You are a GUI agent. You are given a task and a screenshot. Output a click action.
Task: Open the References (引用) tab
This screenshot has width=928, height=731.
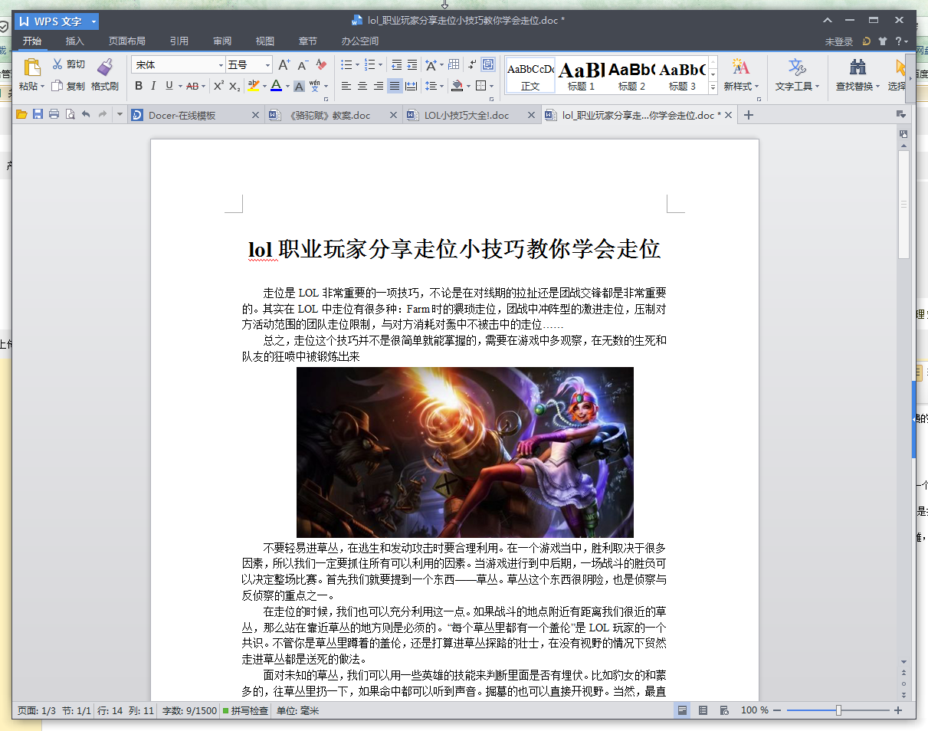pos(179,41)
